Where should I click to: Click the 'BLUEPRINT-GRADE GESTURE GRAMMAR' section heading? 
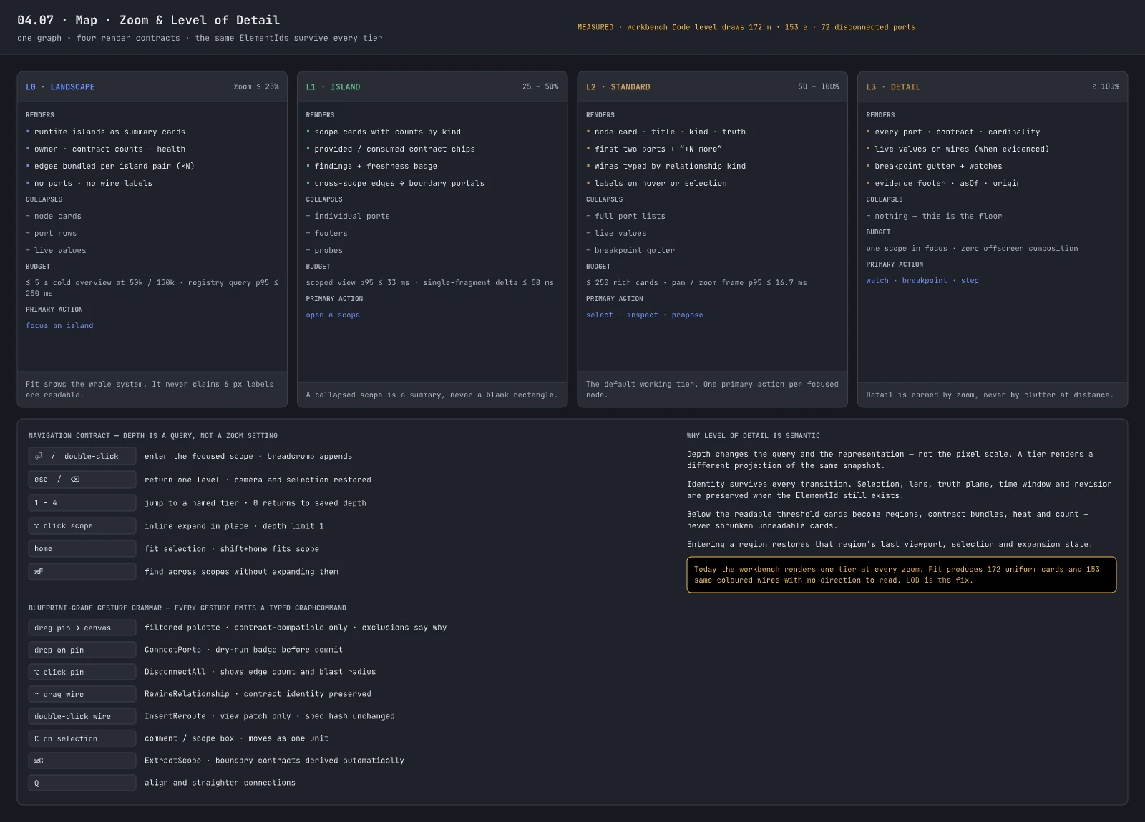pos(187,608)
